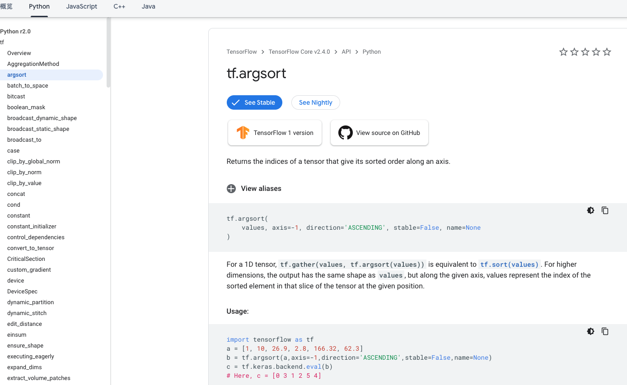Click the GitHub logo icon

(x=346, y=133)
